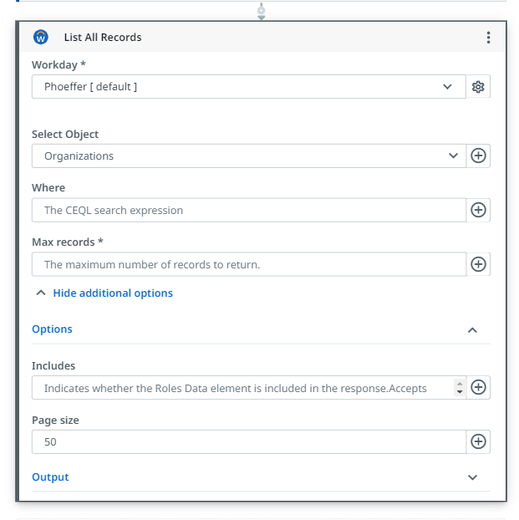Click plus icon beside Where field
This screenshot has width=519, height=520.
pyautogui.click(x=478, y=211)
